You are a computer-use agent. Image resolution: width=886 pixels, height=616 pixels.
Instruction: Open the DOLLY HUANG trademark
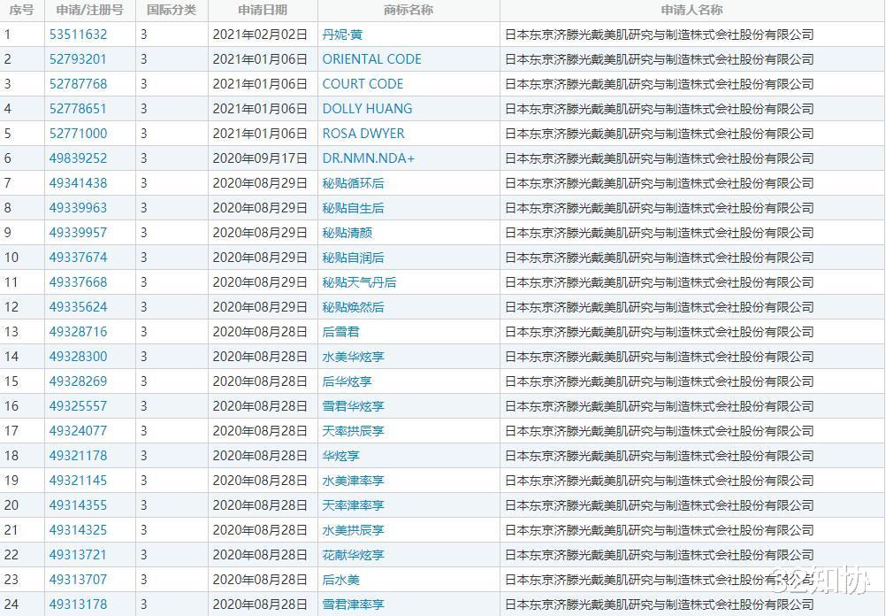pos(367,109)
